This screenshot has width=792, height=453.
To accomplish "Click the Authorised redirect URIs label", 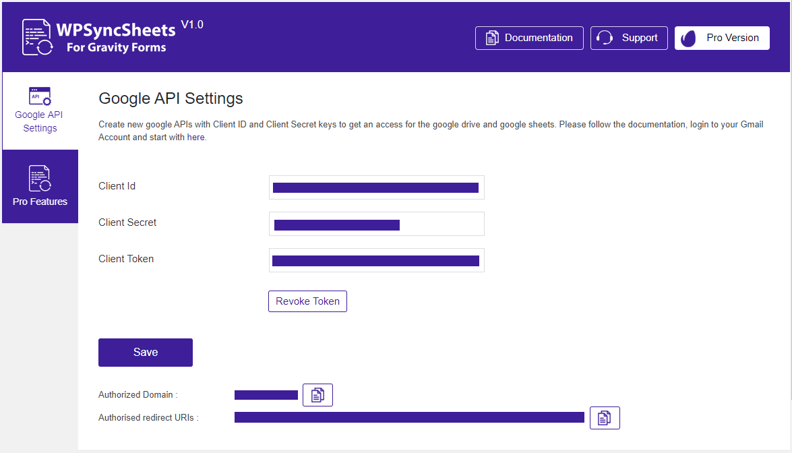I will click(x=148, y=418).
